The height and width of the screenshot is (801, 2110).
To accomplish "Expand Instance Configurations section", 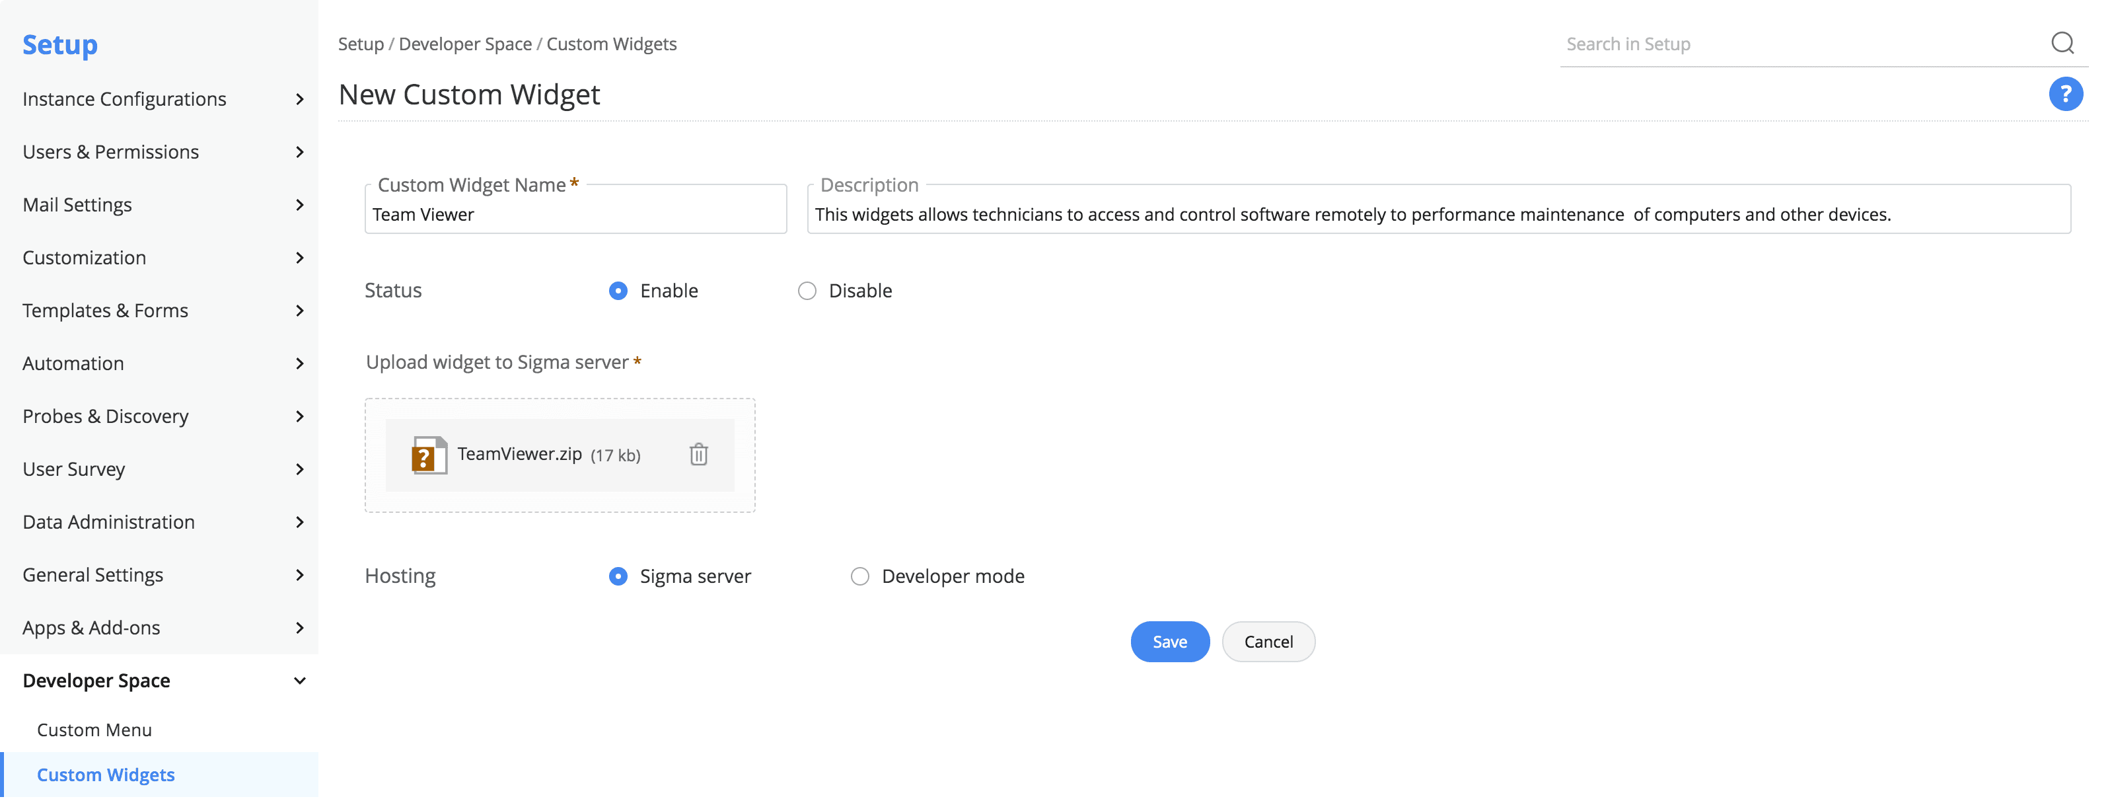I will (124, 99).
